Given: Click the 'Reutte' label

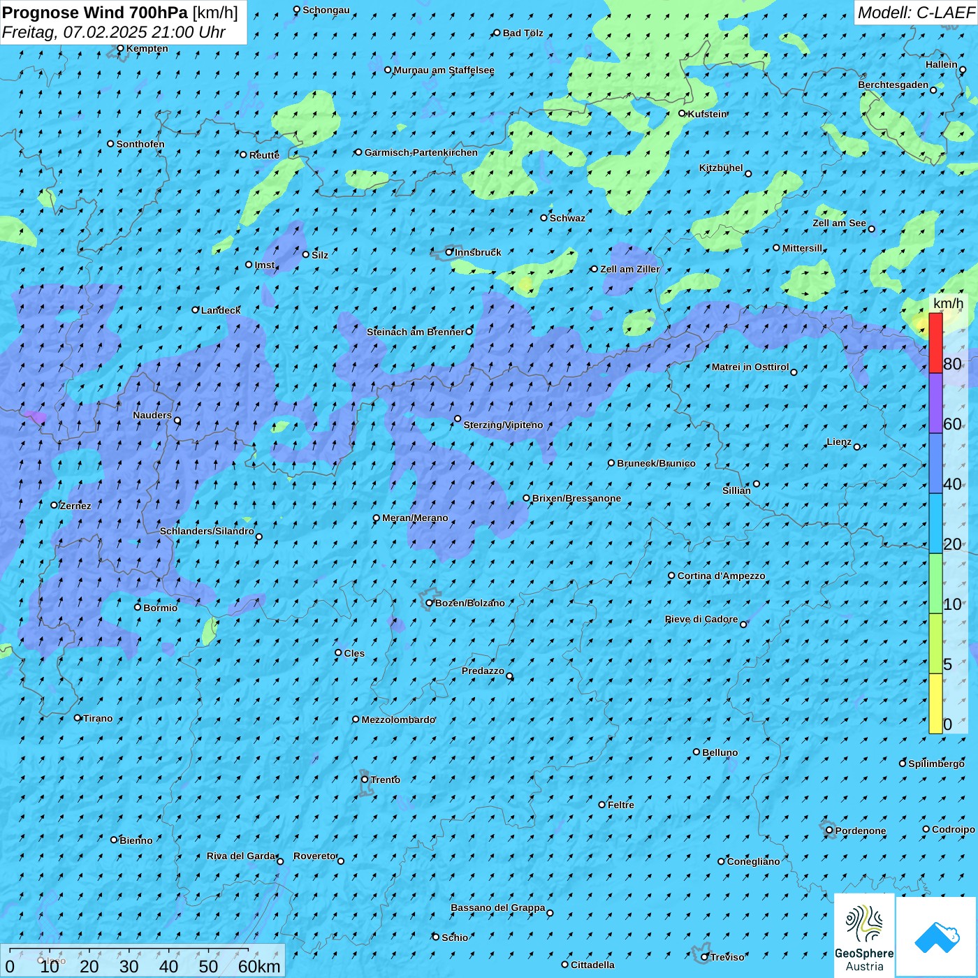Looking at the screenshot, I should (x=265, y=155).
